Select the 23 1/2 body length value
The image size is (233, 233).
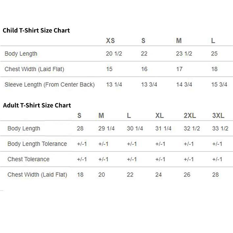184,54
